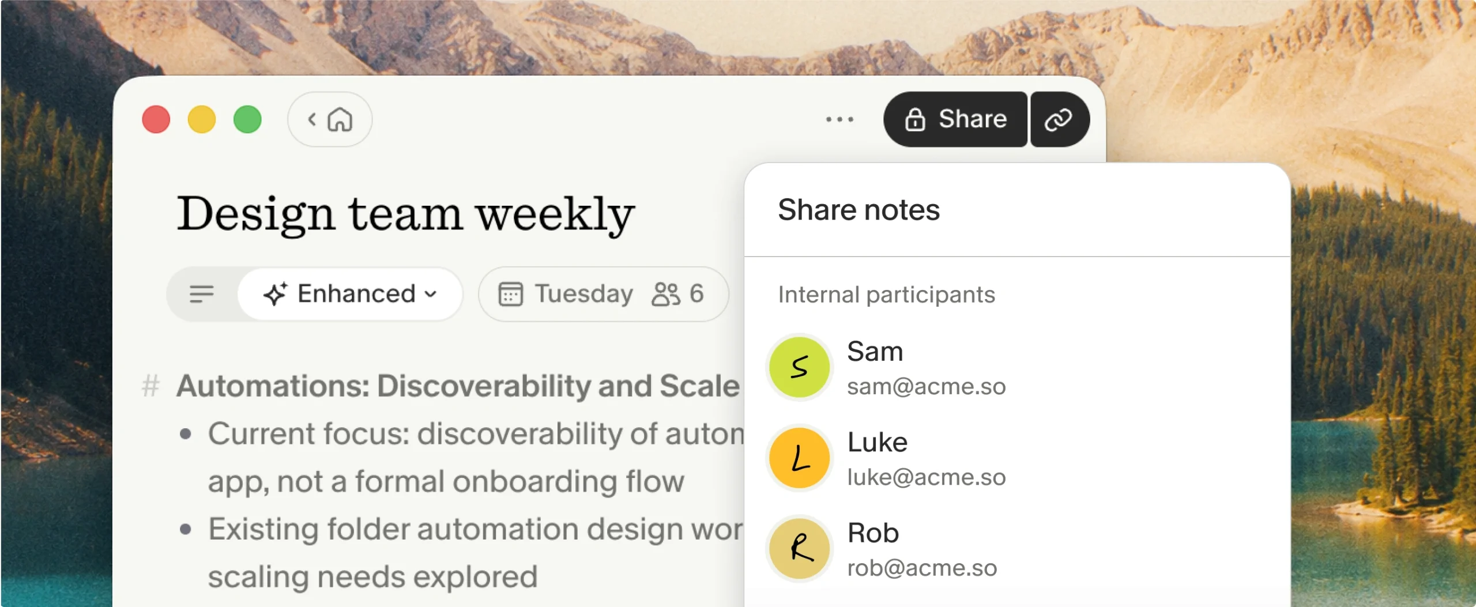Select the Enhanced notes view

[350, 294]
